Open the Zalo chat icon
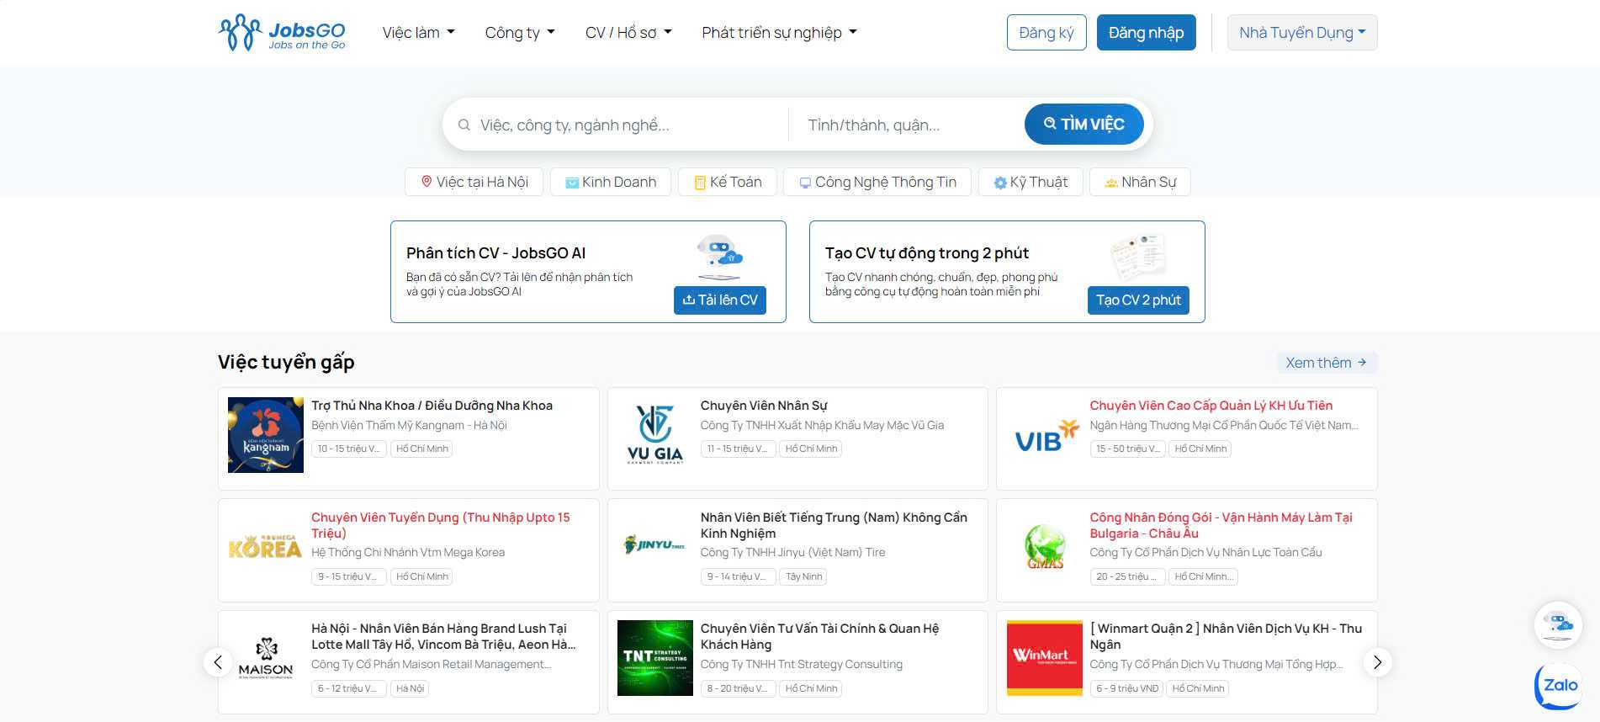This screenshot has height=722, width=1600. [1559, 686]
